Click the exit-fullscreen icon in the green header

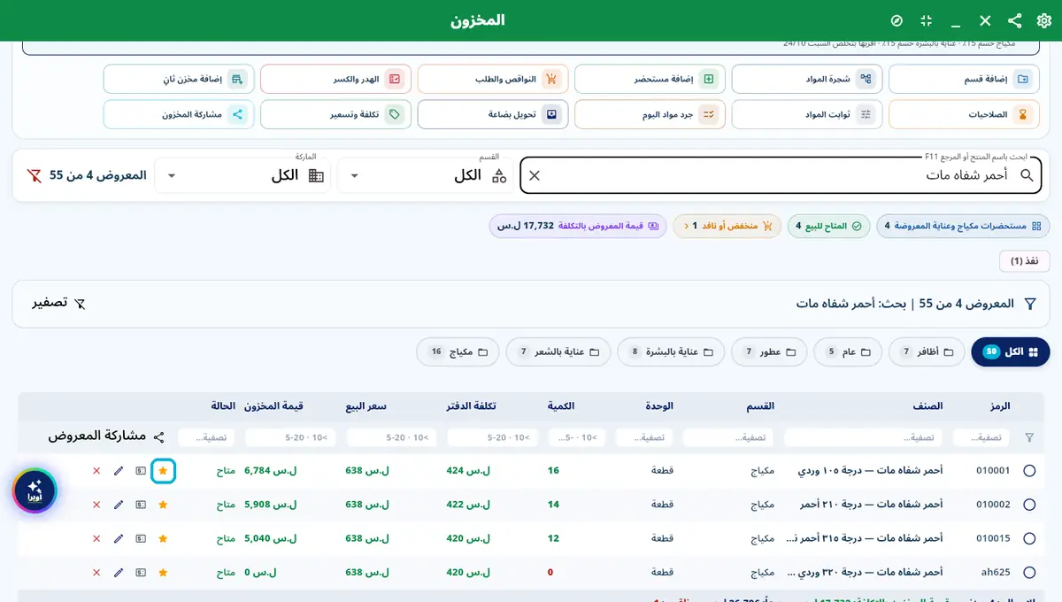pos(927,20)
